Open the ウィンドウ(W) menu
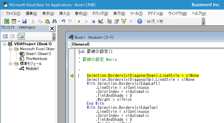The width and height of the screenshot is (224, 123). 178,14
